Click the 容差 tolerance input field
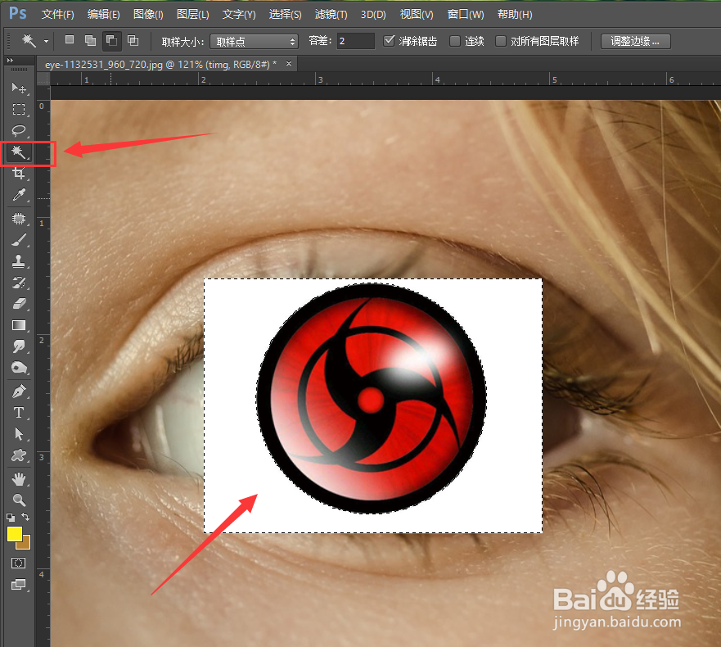This screenshot has height=647, width=721. (356, 41)
